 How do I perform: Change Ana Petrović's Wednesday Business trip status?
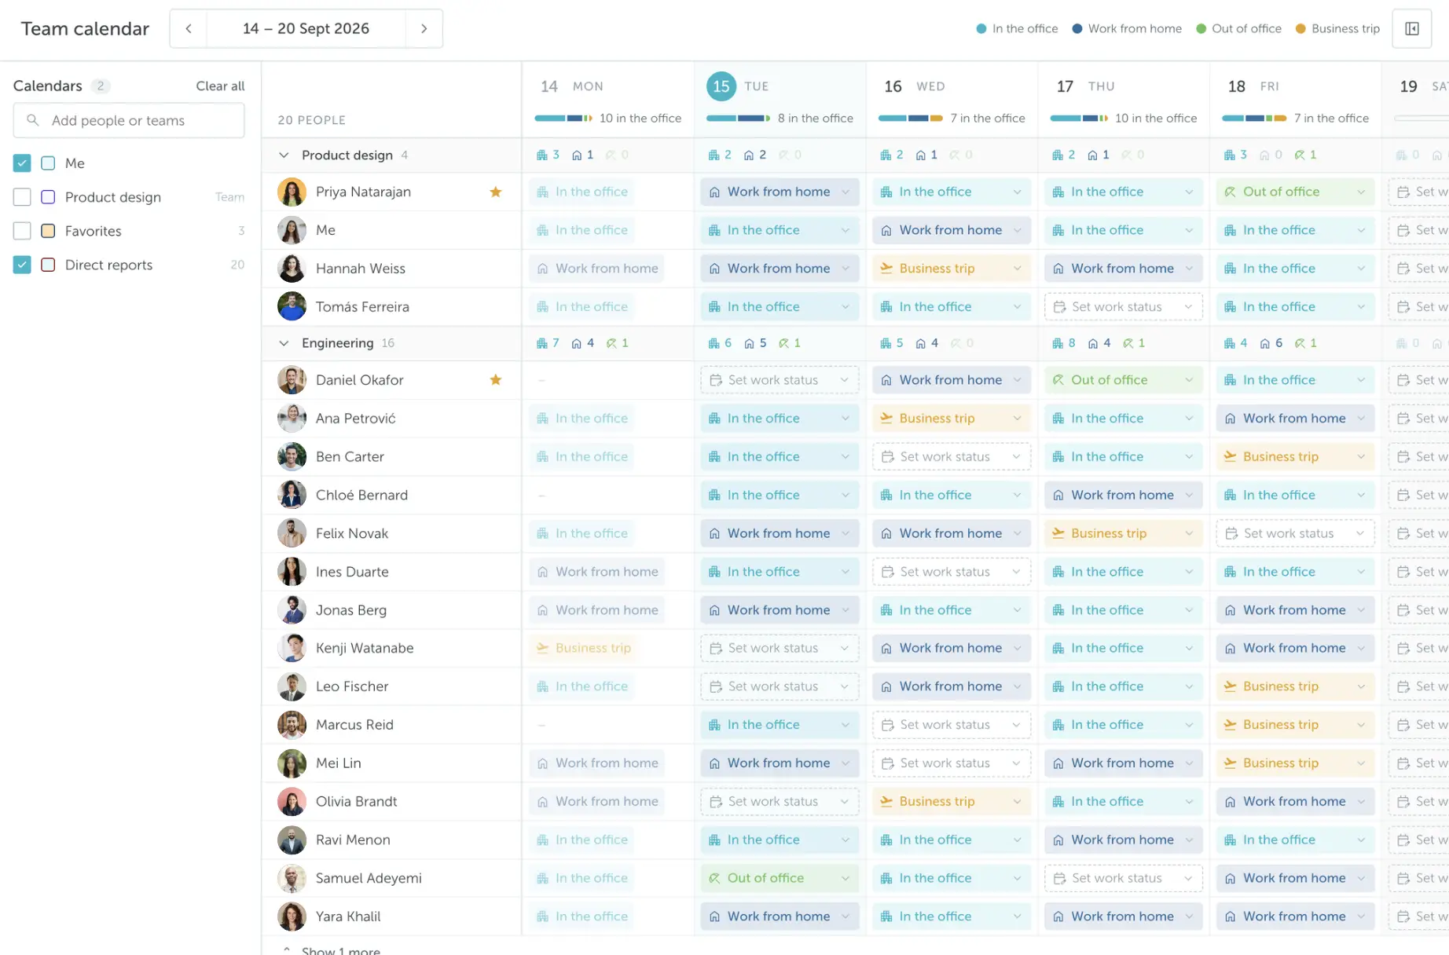(951, 419)
